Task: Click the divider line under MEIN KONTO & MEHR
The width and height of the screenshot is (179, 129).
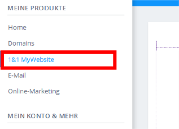Action: click(66, 123)
